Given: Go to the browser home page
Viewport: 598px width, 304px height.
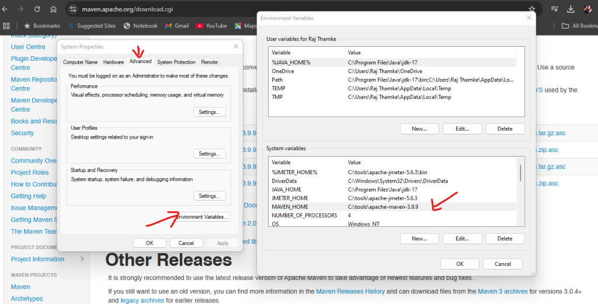Looking at the screenshot, I should tap(53, 9).
